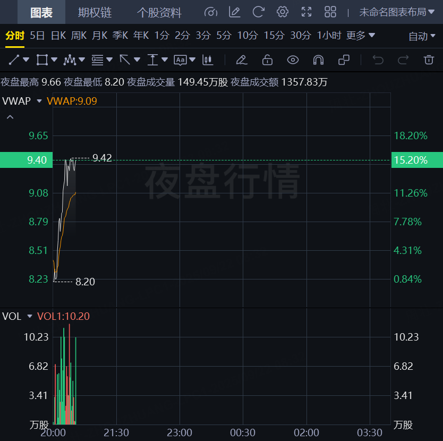Toggle drawings visibility eye icon
This screenshot has height=441, width=443.
[x=293, y=60]
